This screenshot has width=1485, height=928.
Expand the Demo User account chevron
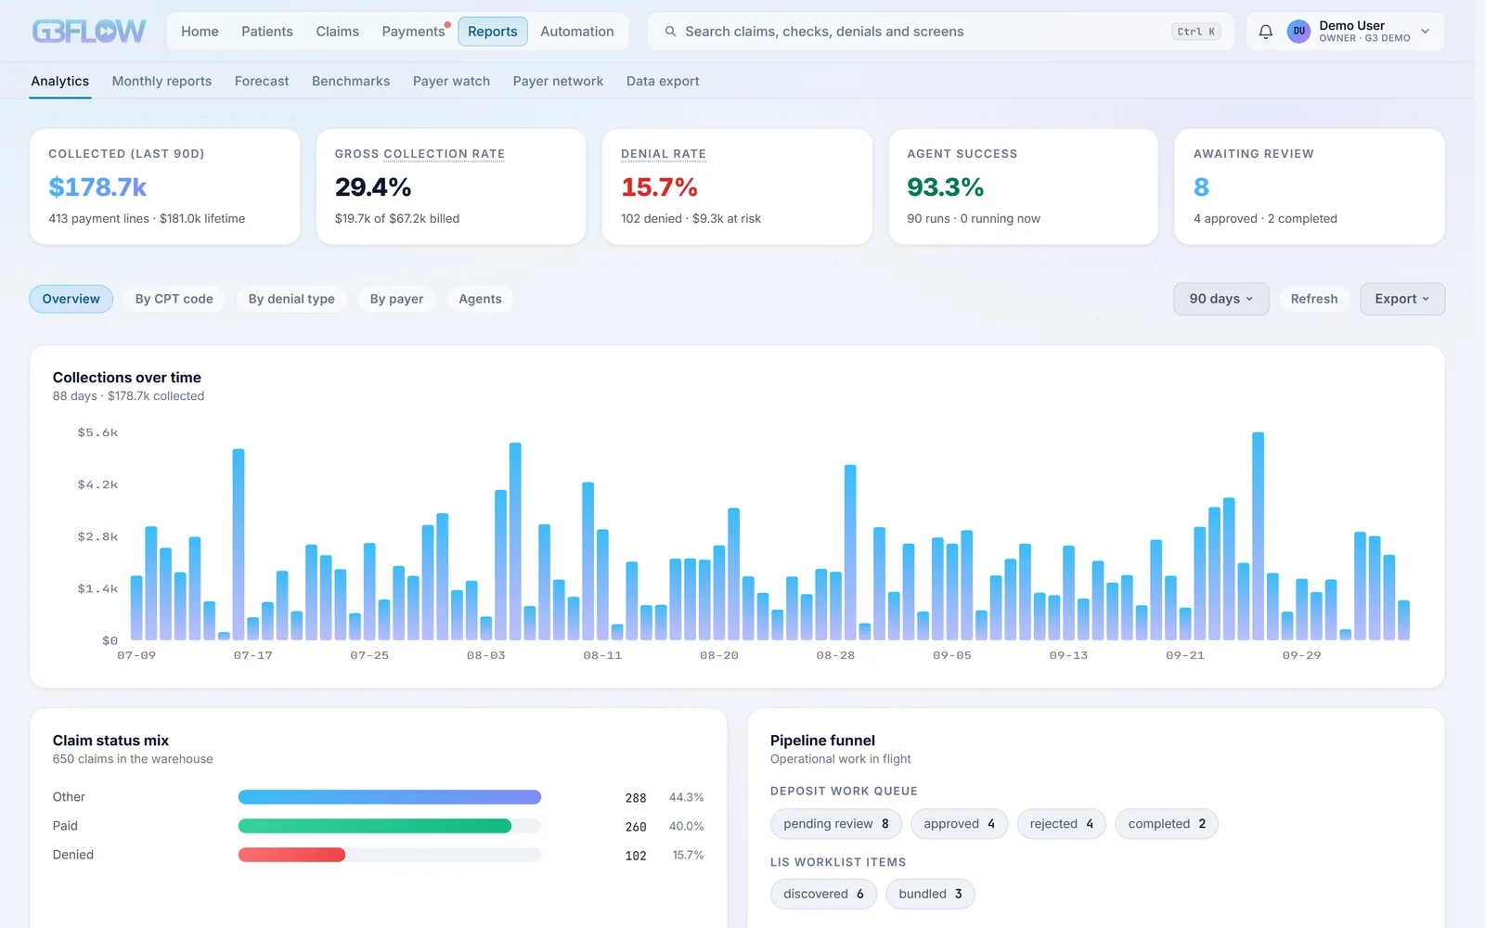click(x=1426, y=32)
